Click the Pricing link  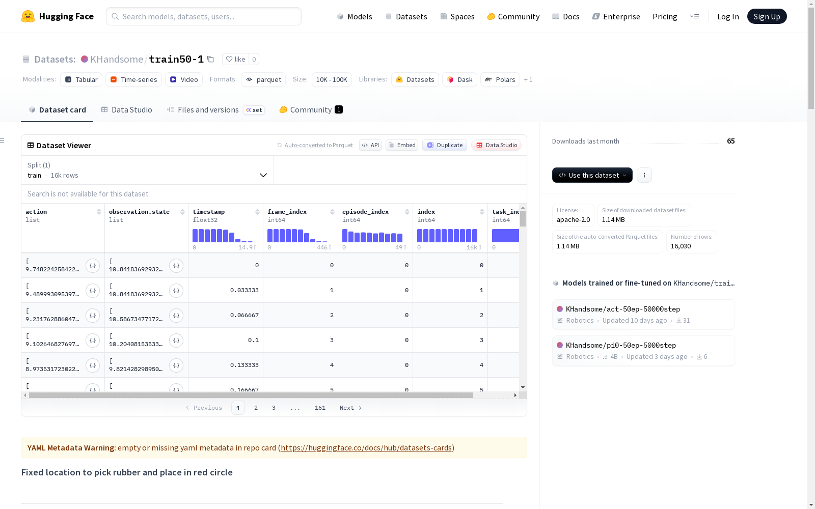(665, 16)
